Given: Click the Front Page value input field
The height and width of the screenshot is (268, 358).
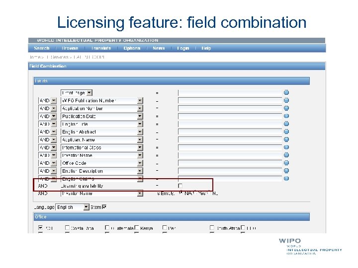Looking at the screenshot, I should pyautogui.click(x=230, y=93).
